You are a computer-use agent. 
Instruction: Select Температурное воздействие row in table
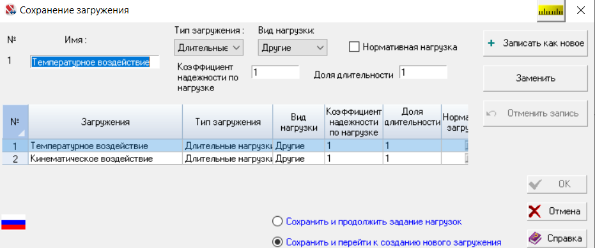(x=235, y=146)
